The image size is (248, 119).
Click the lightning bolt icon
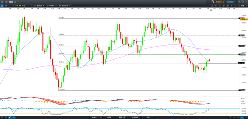[x=232, y=6]
